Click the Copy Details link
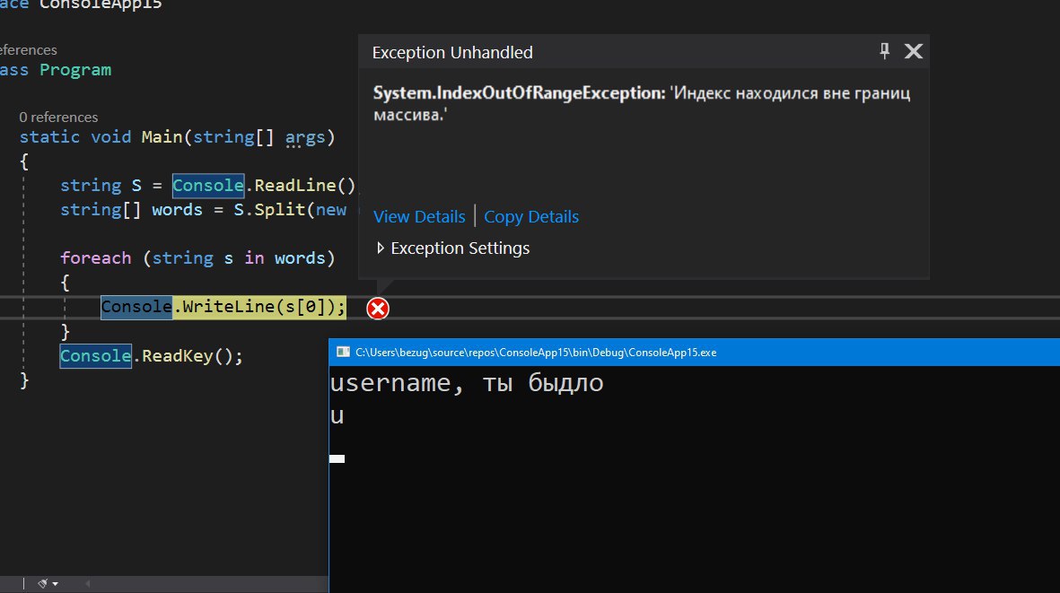The height and width of the screenshot is (593, 1060). pos(531,217)
